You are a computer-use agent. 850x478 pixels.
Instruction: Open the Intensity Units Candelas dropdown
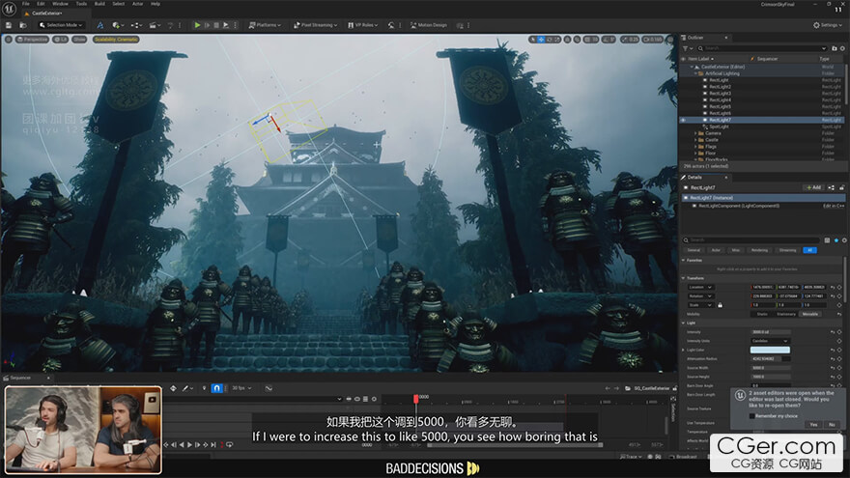(770, 341)
